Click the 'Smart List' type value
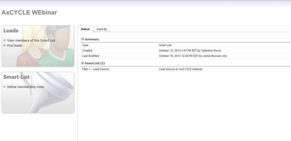The image size is (291, 141). (165, 45)
